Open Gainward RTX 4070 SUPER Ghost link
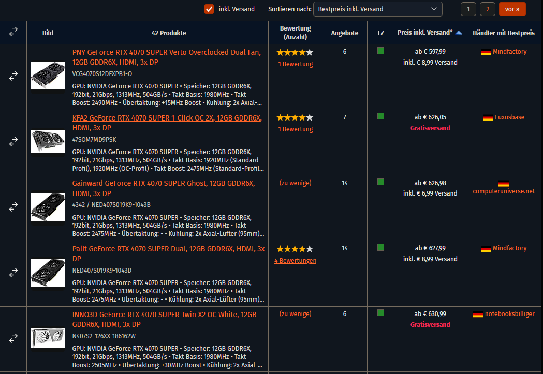 click(x=164, y=188)
